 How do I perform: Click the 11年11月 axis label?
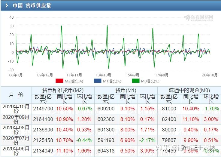[x=74, y=75]
